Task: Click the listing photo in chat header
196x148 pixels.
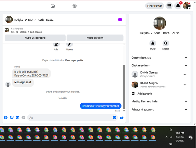Action: point(9,20)
